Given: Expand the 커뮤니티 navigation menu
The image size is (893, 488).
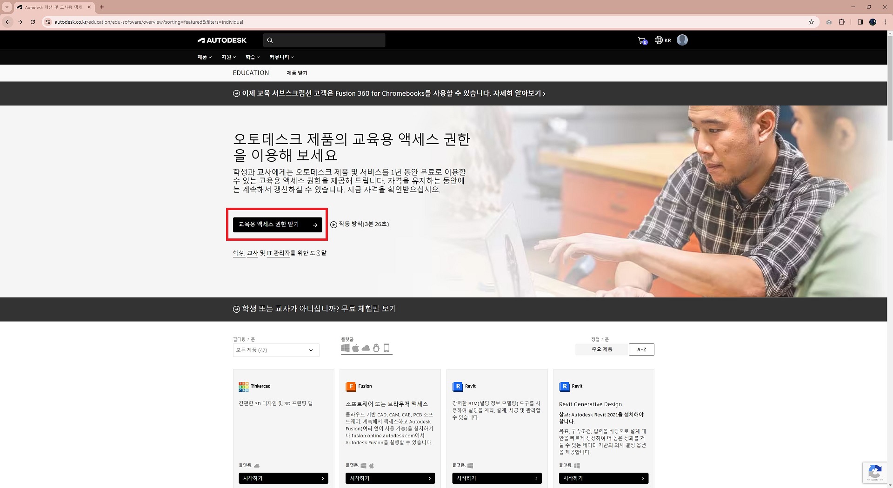Looking at the screenshot, I should [282, 57].
